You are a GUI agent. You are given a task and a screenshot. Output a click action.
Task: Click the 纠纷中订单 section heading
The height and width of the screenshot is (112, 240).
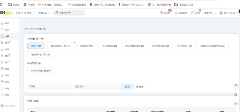pos(33,101)
